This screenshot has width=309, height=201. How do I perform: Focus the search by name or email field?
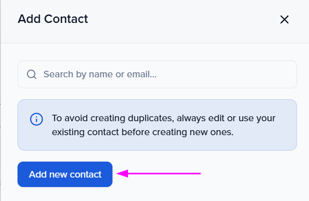(x=165, y=74)
